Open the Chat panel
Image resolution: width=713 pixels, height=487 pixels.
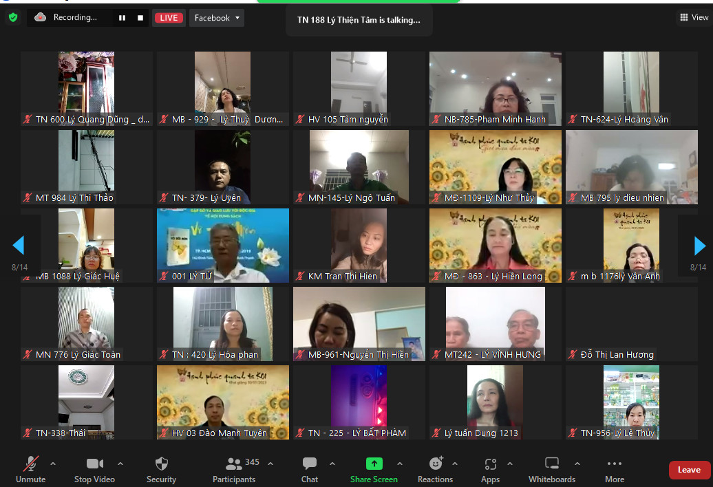(310, 469)
